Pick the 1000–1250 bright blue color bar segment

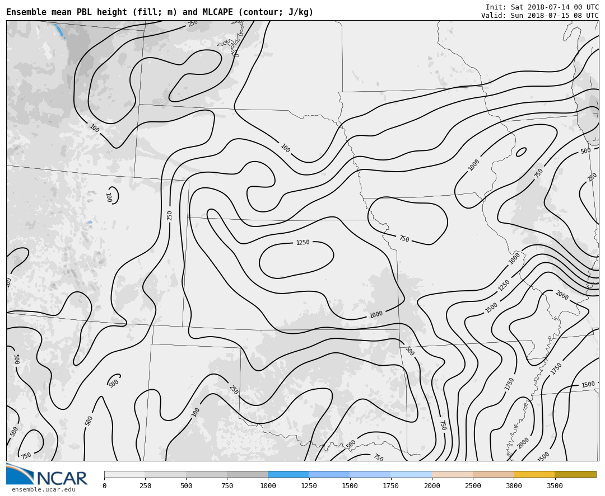(288, 474)
